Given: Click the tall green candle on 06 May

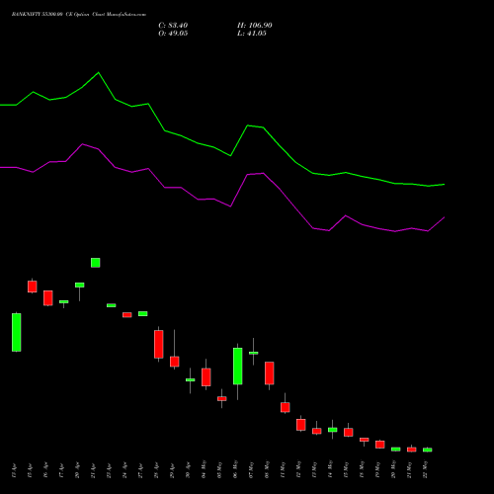Looking at the screenshot, I should (x=238, y=366).
